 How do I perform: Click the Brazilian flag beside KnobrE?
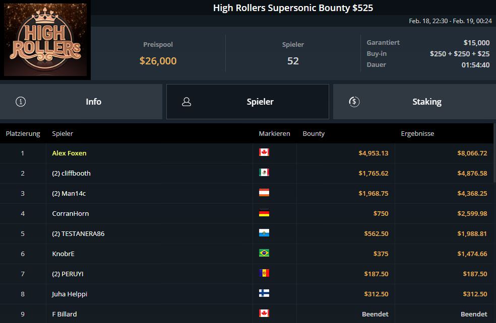coord(264,253)
